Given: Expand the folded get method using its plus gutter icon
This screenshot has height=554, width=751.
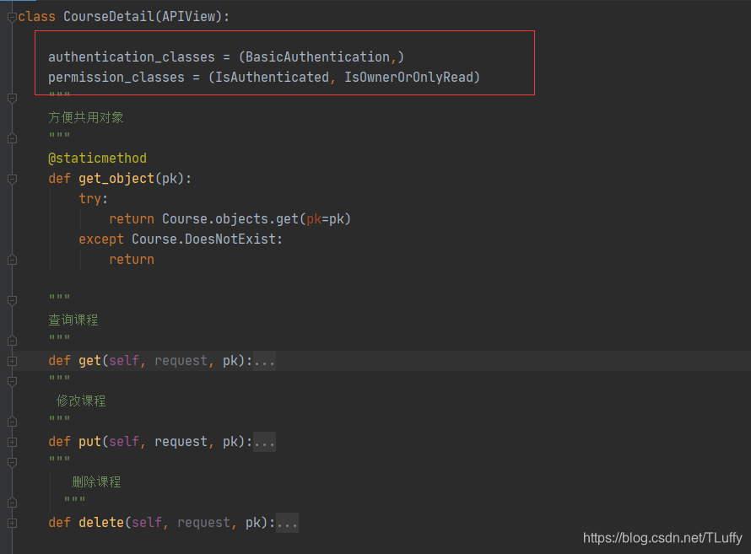Looking at the screenshot, I should pos(13,361).
